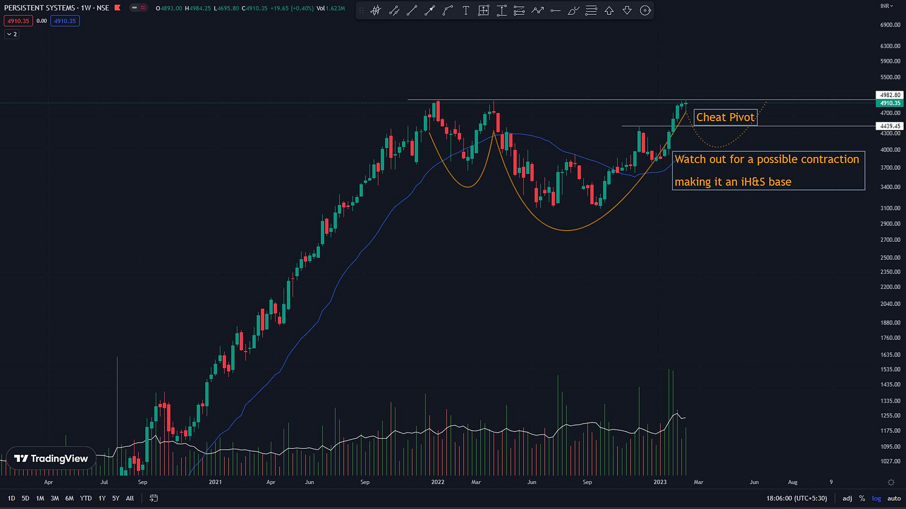
Task: Click the red flag next to symbol name
Action: click(x=117, y=7)
